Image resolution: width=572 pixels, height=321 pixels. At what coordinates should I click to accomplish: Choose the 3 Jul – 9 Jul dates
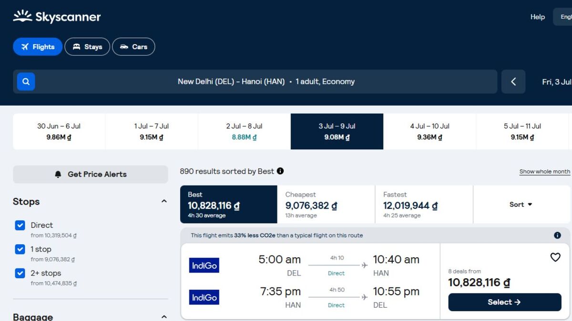point(337,132)
